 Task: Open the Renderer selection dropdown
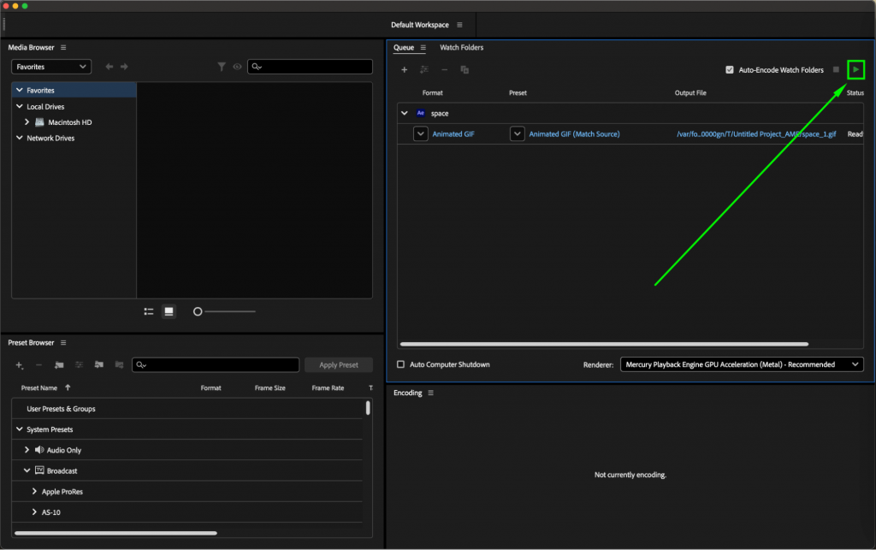[741, 364]
